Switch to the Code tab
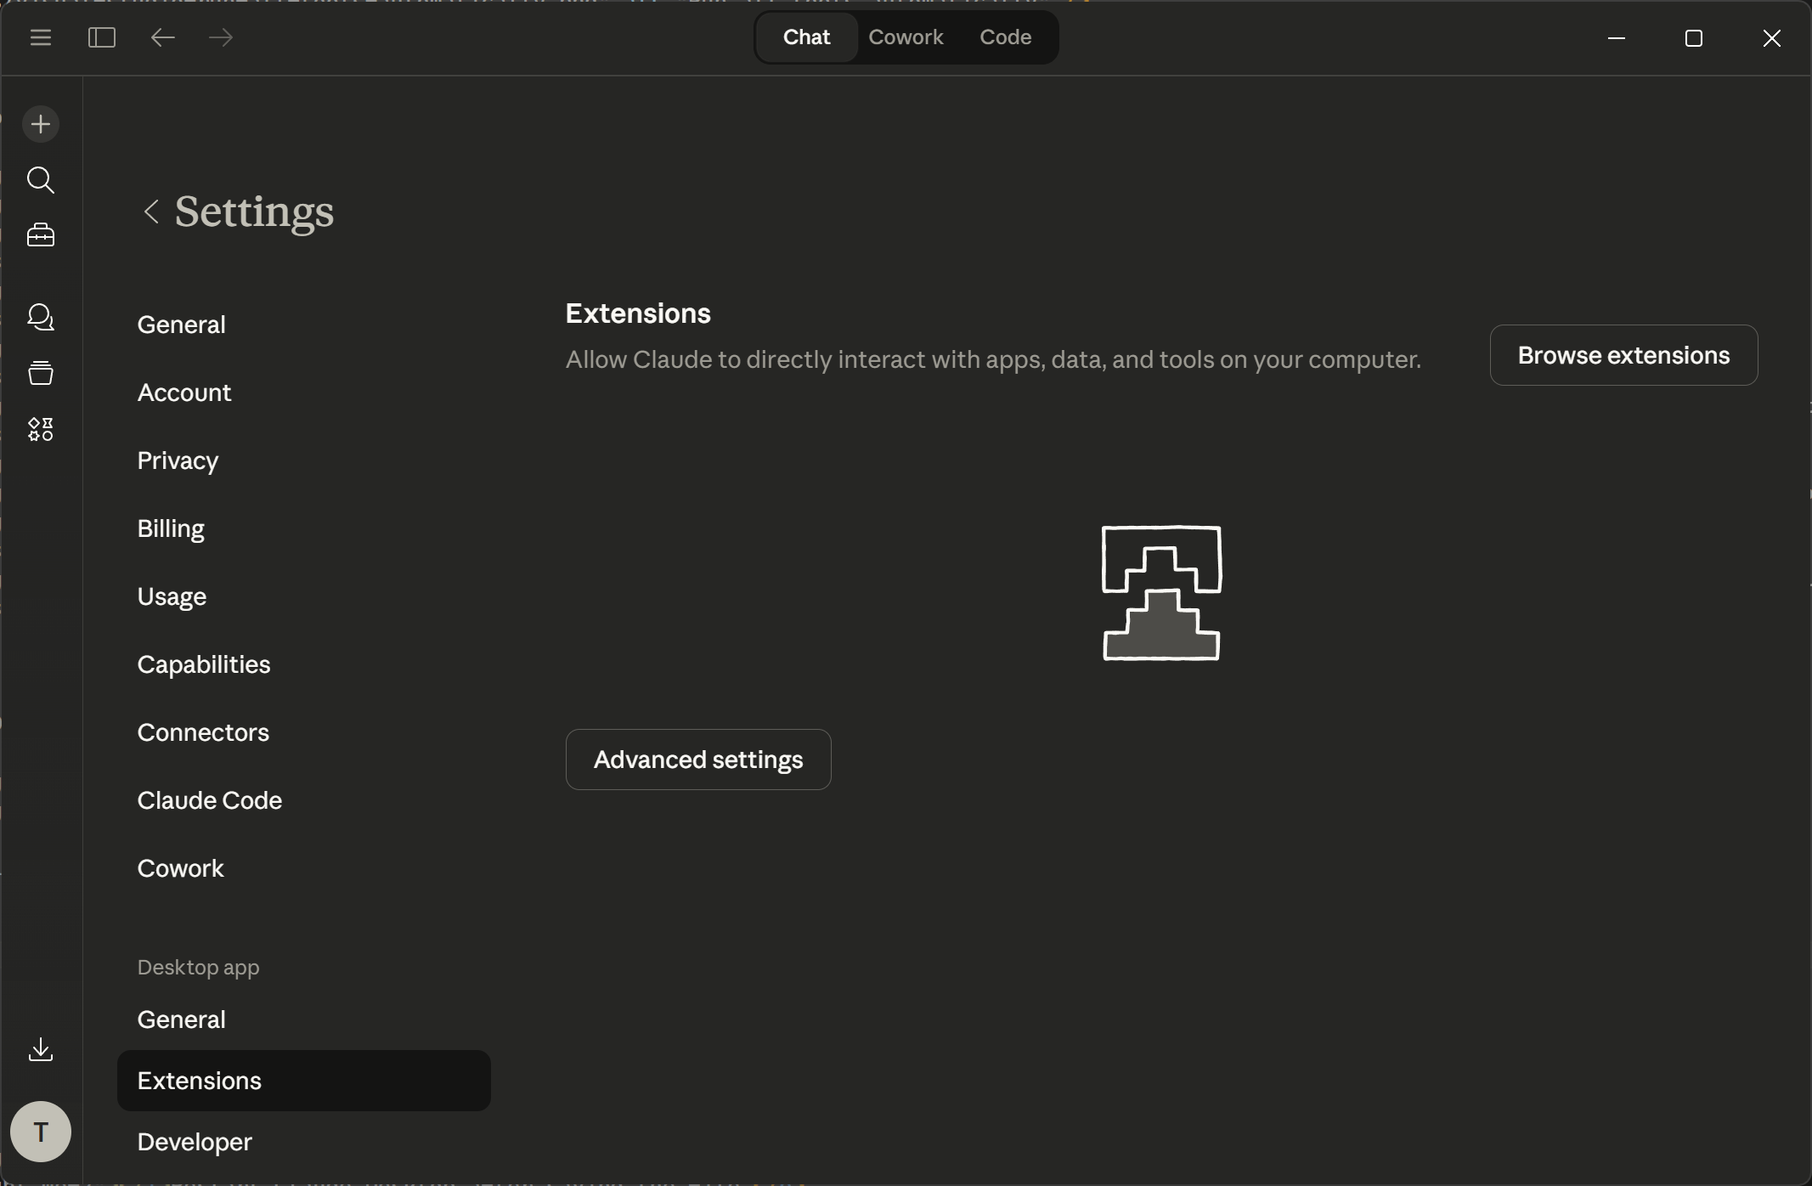This screenshot has width=1812, height=1186. coord(1005,37)
